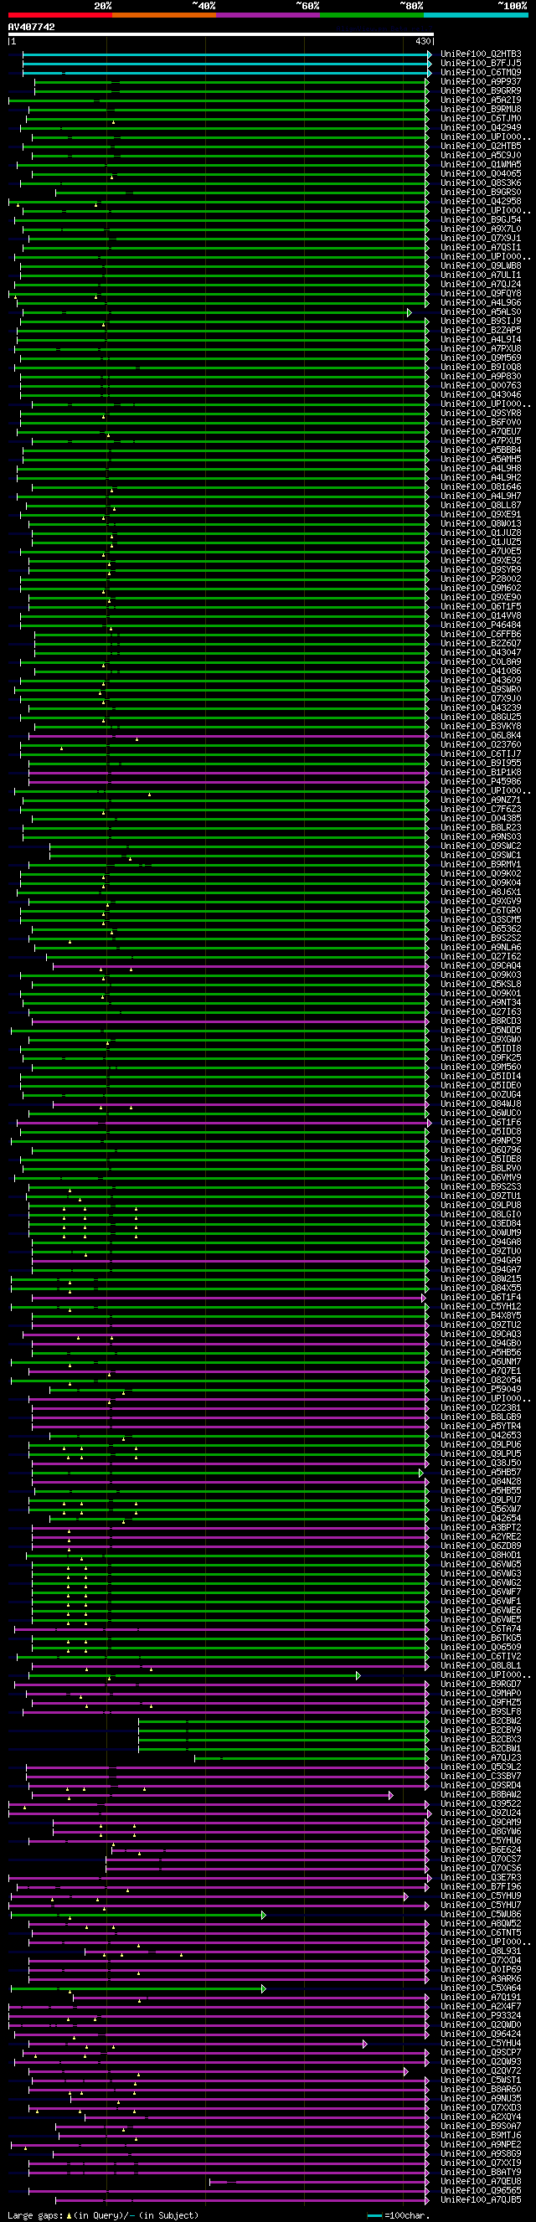536x2222 pixels.
Task: Open hit UniRef100_C5WU86
Action: (x=481, y=1914)
